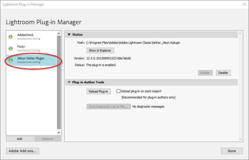Toggle Reload plug-in on each export checkbox

(118, 91)
